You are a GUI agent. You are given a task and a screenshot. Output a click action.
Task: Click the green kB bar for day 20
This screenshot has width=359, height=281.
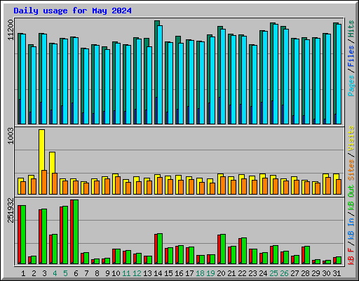tap(223, 249)
